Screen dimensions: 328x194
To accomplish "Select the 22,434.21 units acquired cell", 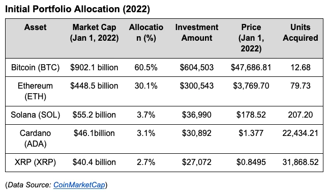I will pyautogui.click(x=301, y=133).
